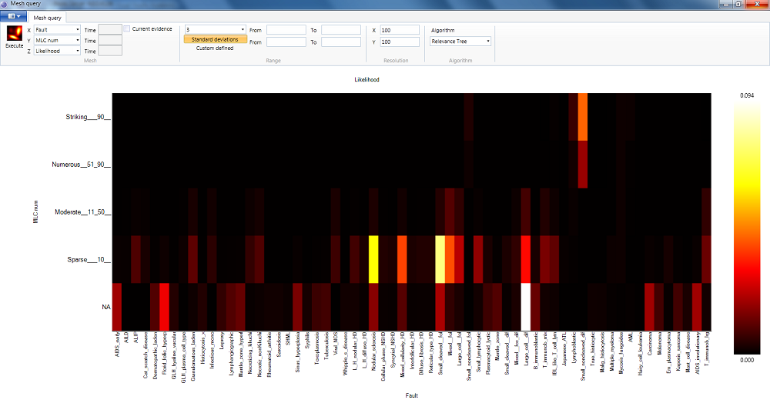Screen dimensions: 770x413
Task: Toggle the Current evidence checkbox
Action: pyautogui.click(x=127, y=29)
